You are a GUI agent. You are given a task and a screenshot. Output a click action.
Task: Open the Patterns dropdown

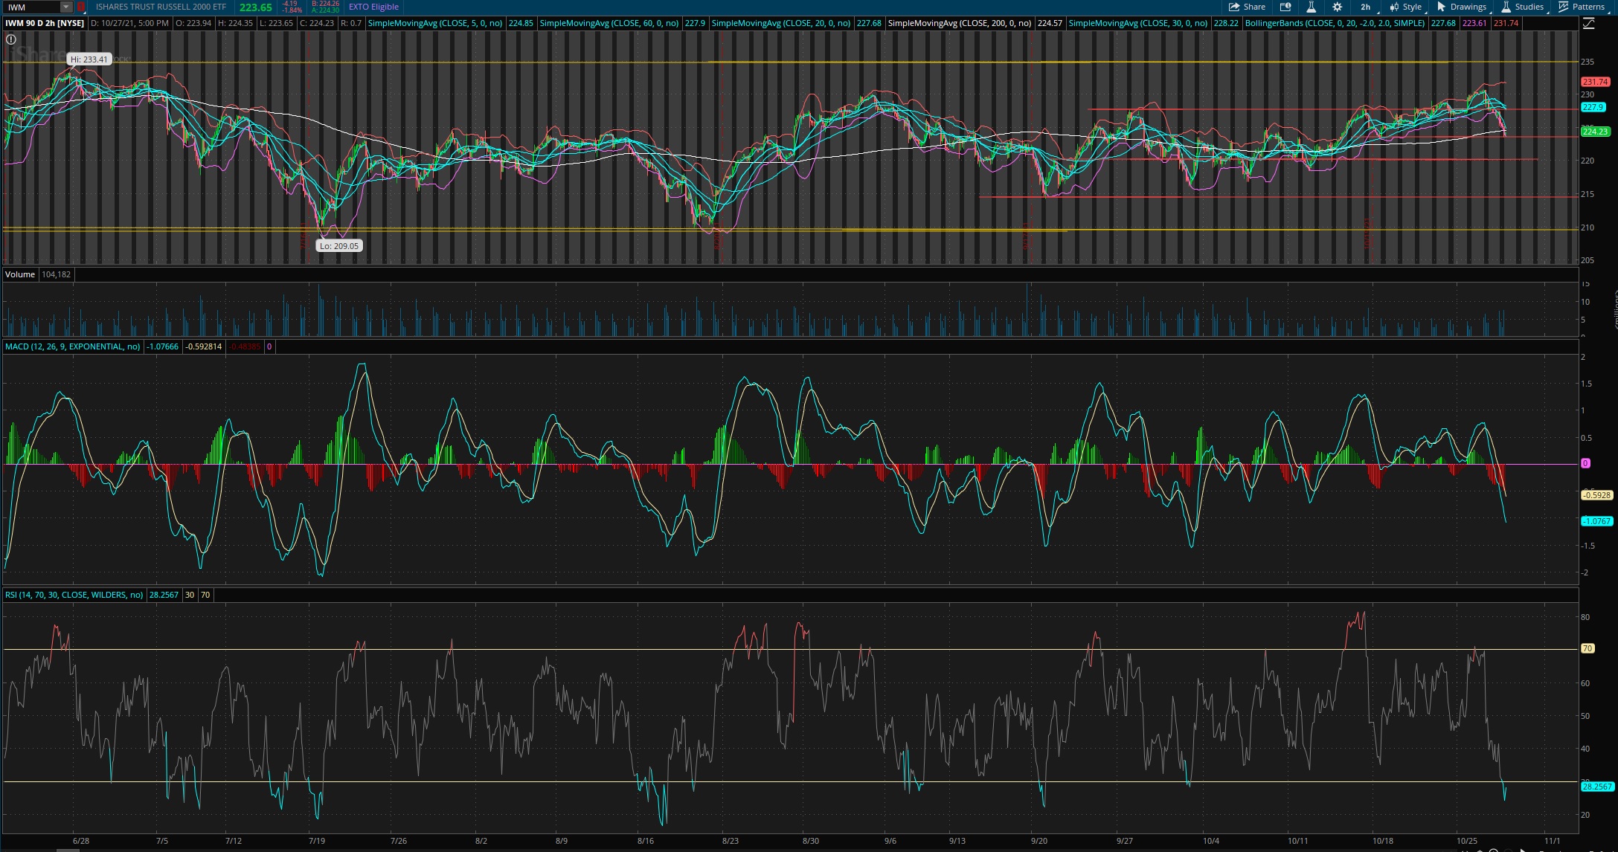pyautogui.click(x=1585, y=7)
